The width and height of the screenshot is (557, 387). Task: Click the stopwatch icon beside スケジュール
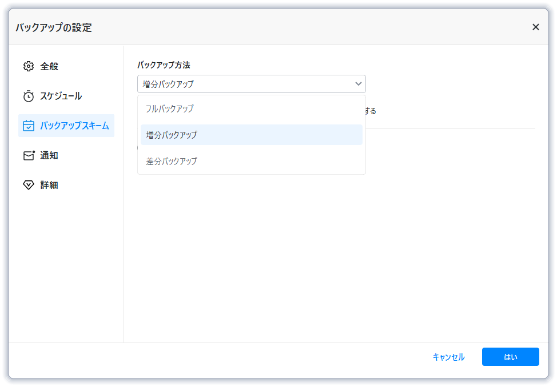click(x=29, y=96)
